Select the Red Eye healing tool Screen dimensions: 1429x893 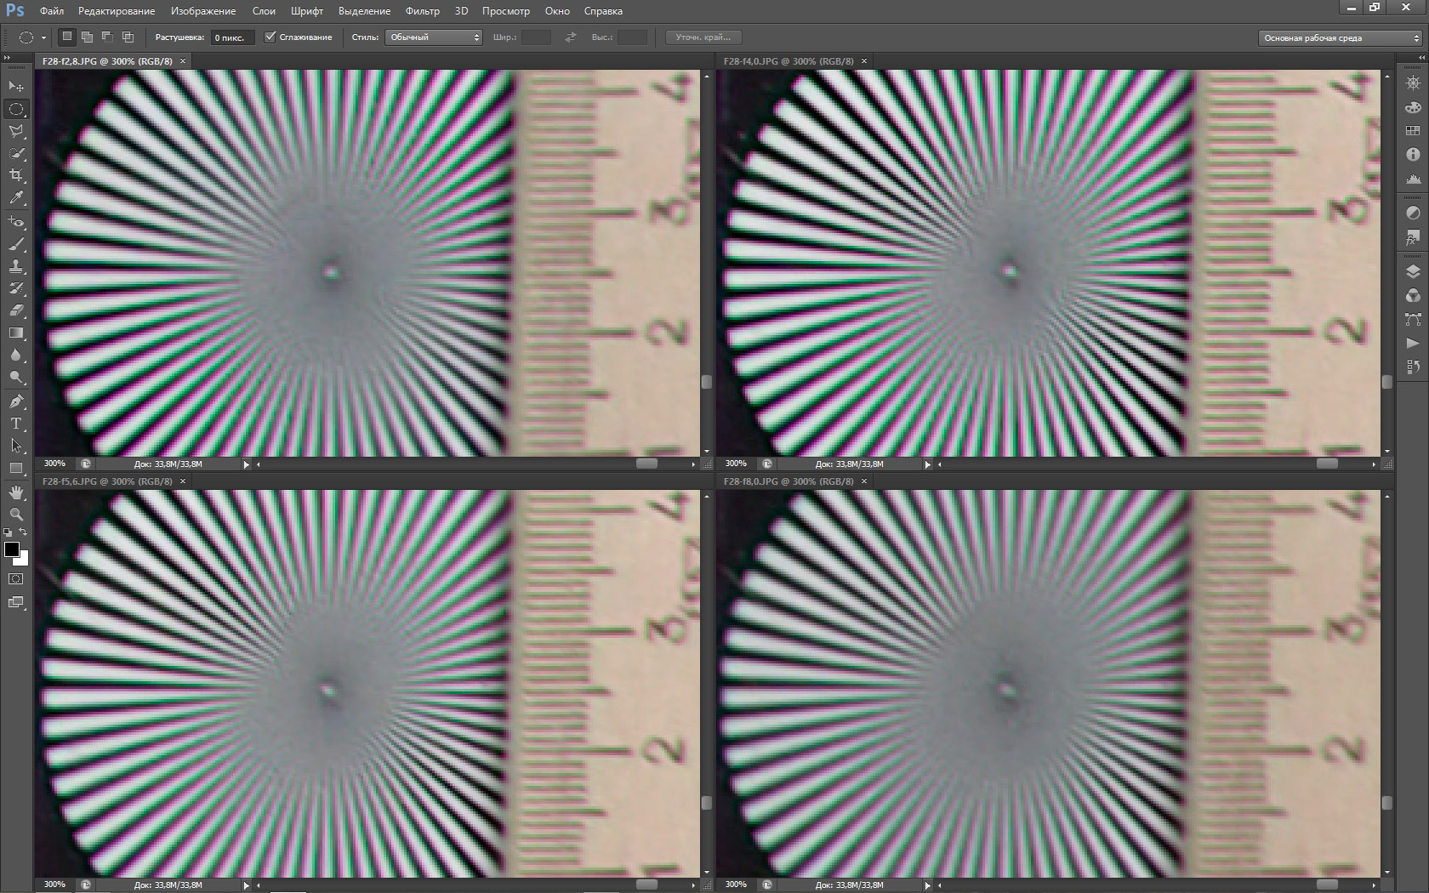[x=16, y=222]
